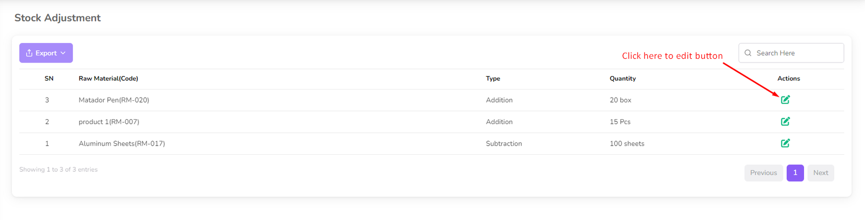This screenshot has height=220, width=865.
Task: Click the Actions column header
Action: coord(788,79)
